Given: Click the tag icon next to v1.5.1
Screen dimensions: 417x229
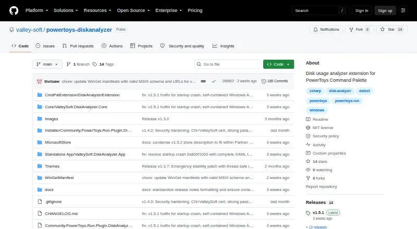Looking at the screenshot, I should coord(308,213).
